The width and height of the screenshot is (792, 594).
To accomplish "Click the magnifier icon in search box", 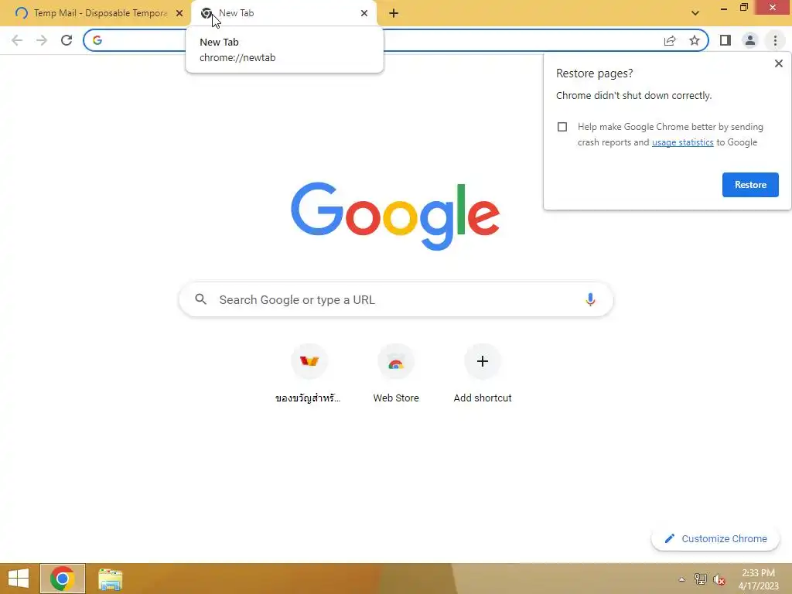I will point(200,299).
